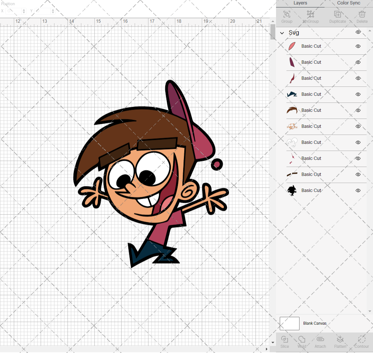This screenshot has height=353, width=373.
Task: Click the Duplicate icon
Action: 337,14
